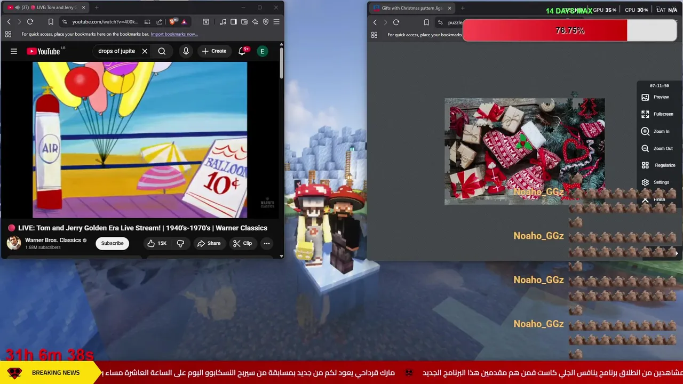Bookmark the puzzle page
The image size is (683, 384).
coord(426,22)
